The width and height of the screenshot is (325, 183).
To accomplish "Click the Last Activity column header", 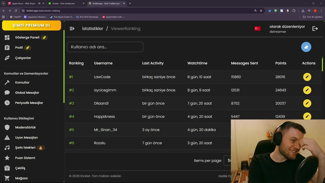I will tap(153, 63).
